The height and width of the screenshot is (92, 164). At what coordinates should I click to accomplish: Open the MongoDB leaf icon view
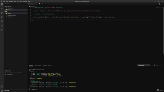2,30
